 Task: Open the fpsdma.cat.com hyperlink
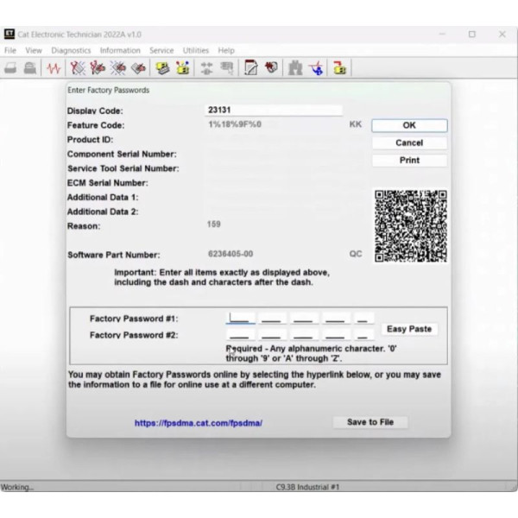pyautogui.click(x=199, y=423)
